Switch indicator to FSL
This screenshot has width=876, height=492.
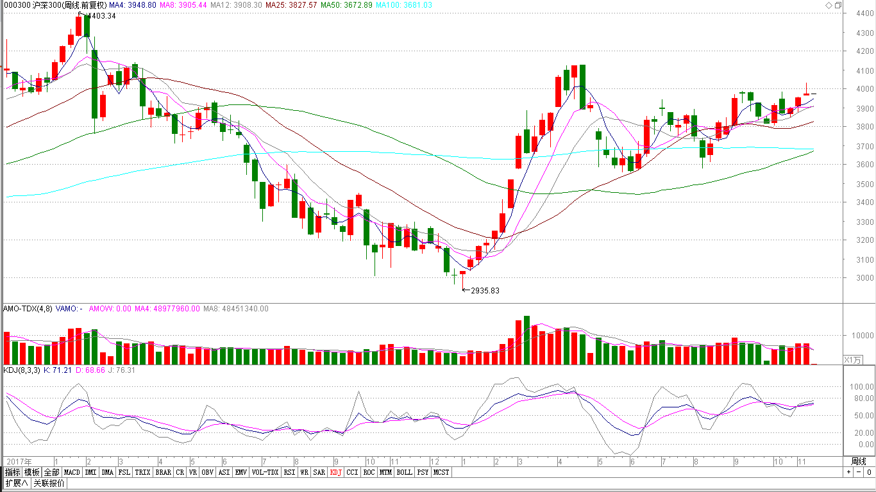[124, 472]
